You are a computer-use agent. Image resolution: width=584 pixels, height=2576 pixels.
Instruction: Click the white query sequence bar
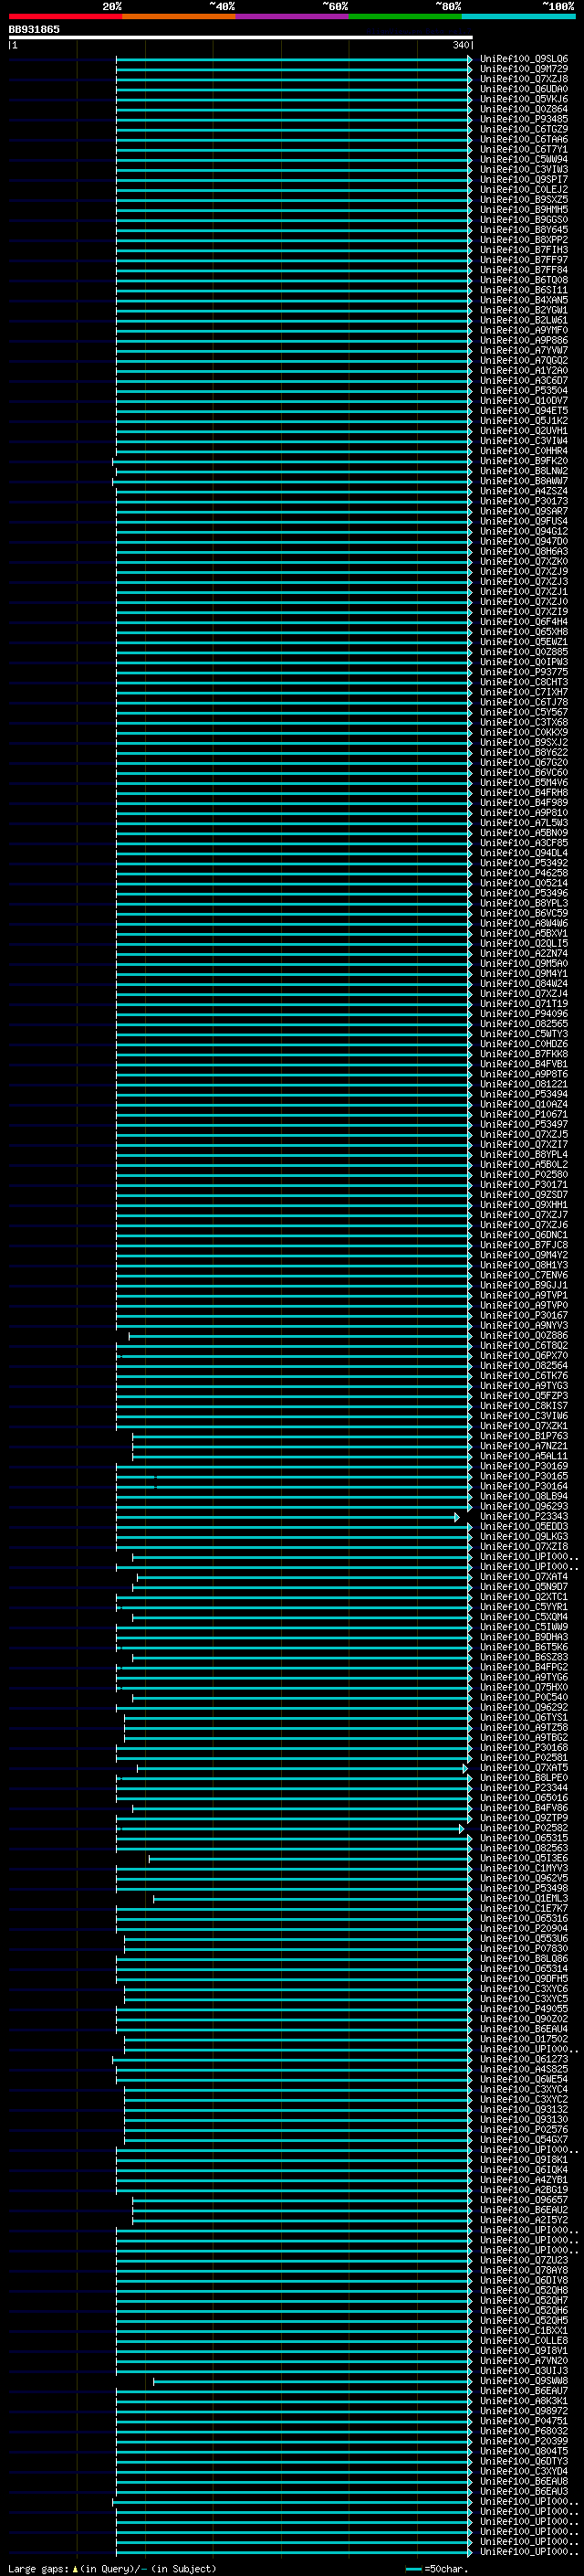point(241,38)
